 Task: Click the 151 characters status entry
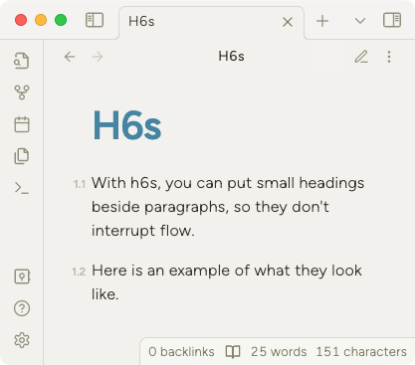tap(361, 352)
